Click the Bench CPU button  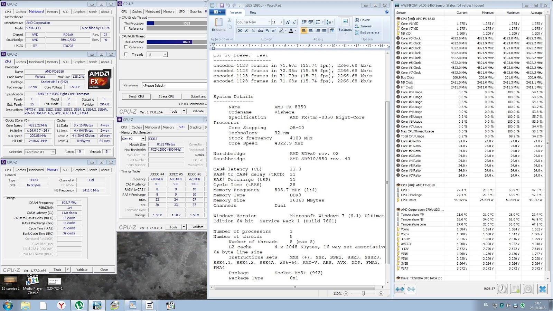136,96
